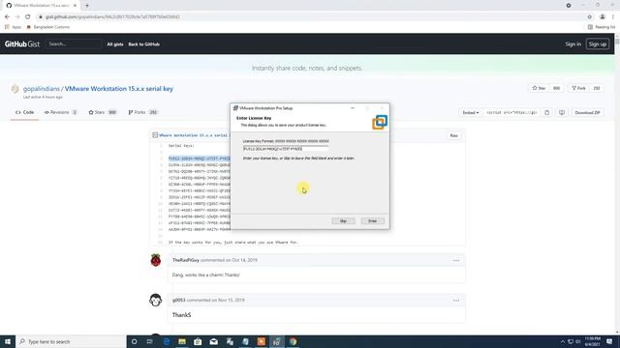This screenshot has width=620, height=348.
Task: Open a new browser tab
Action: (87, 6)
